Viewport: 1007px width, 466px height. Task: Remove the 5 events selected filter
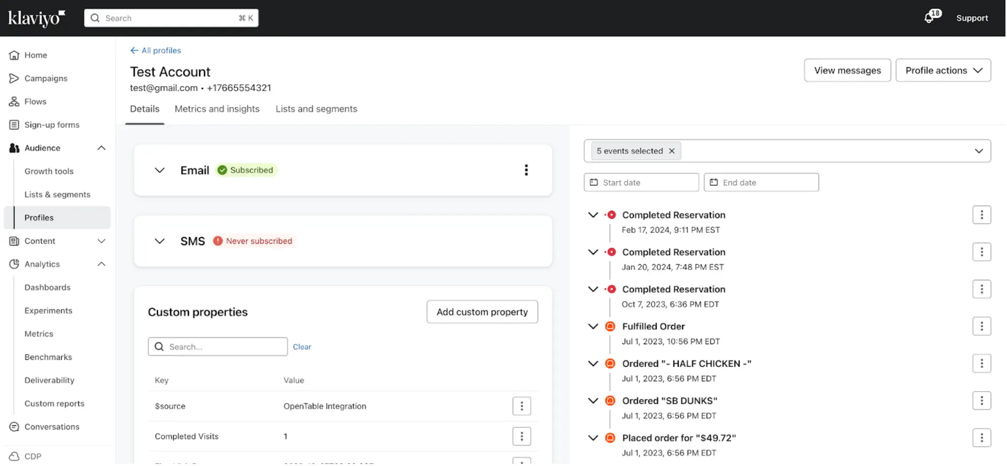pos(672,151)
